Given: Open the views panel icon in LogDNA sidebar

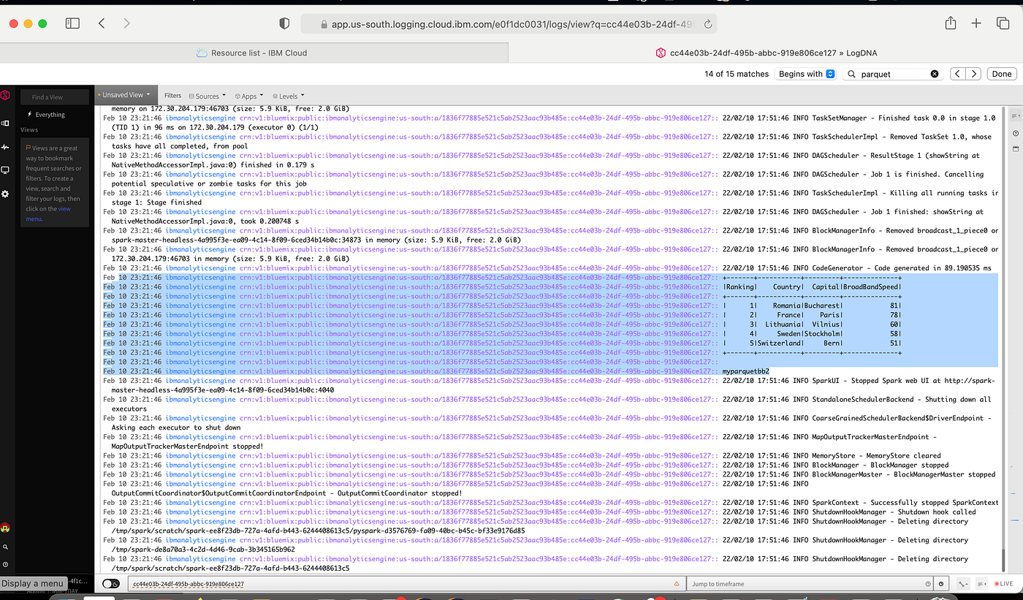Looking at the screenshot, I should tap(5, 123).
